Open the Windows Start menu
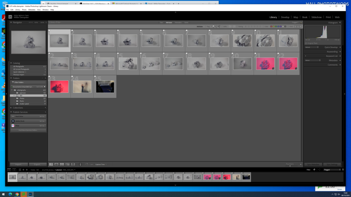The image size is (351, 197). pyautogui.click(x=3, y=194)
